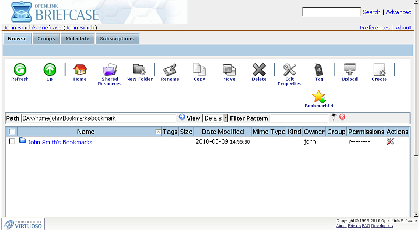420x230 pixels.
Task: Toggle sort arrow beside Name column header
Action: click(159, 132)
